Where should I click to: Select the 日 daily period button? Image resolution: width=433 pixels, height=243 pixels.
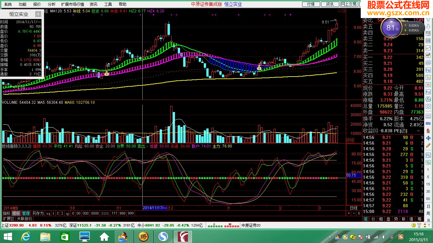429,206
